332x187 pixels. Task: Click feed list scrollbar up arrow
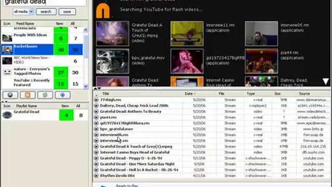click(x=86, y=30)
